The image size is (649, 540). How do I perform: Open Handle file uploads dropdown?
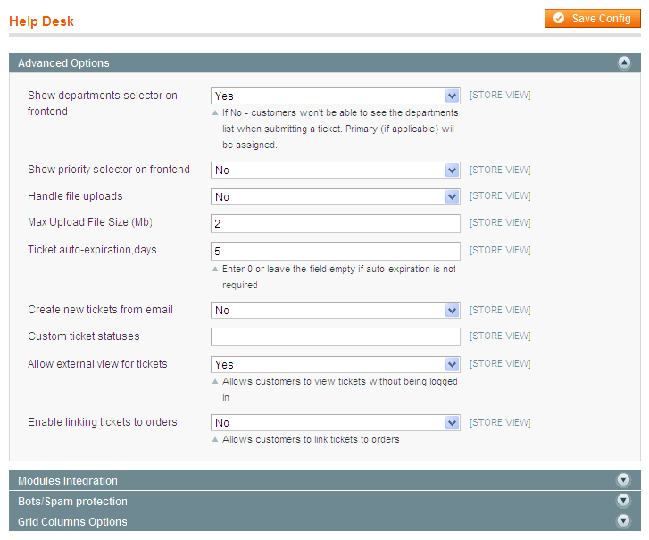point(336,196)
